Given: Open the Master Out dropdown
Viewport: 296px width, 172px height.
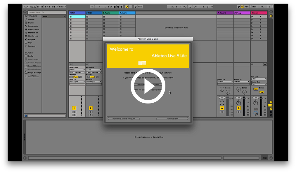Looking at the screenshot, I should 259,85.
